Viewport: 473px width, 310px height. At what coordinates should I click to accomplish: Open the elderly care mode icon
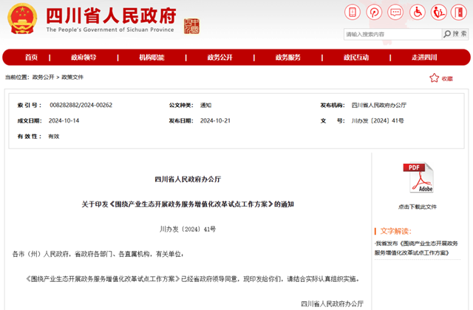tap(438, 13)
